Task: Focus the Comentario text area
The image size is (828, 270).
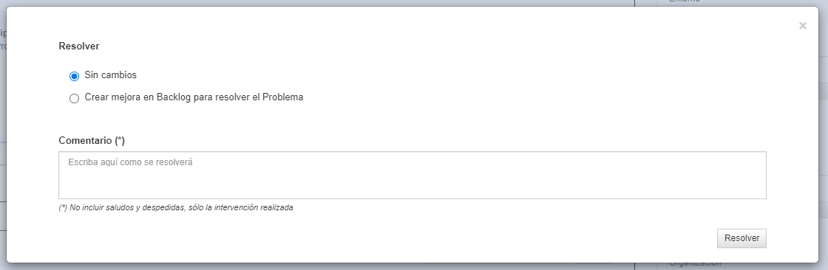Action: (413, 175)
